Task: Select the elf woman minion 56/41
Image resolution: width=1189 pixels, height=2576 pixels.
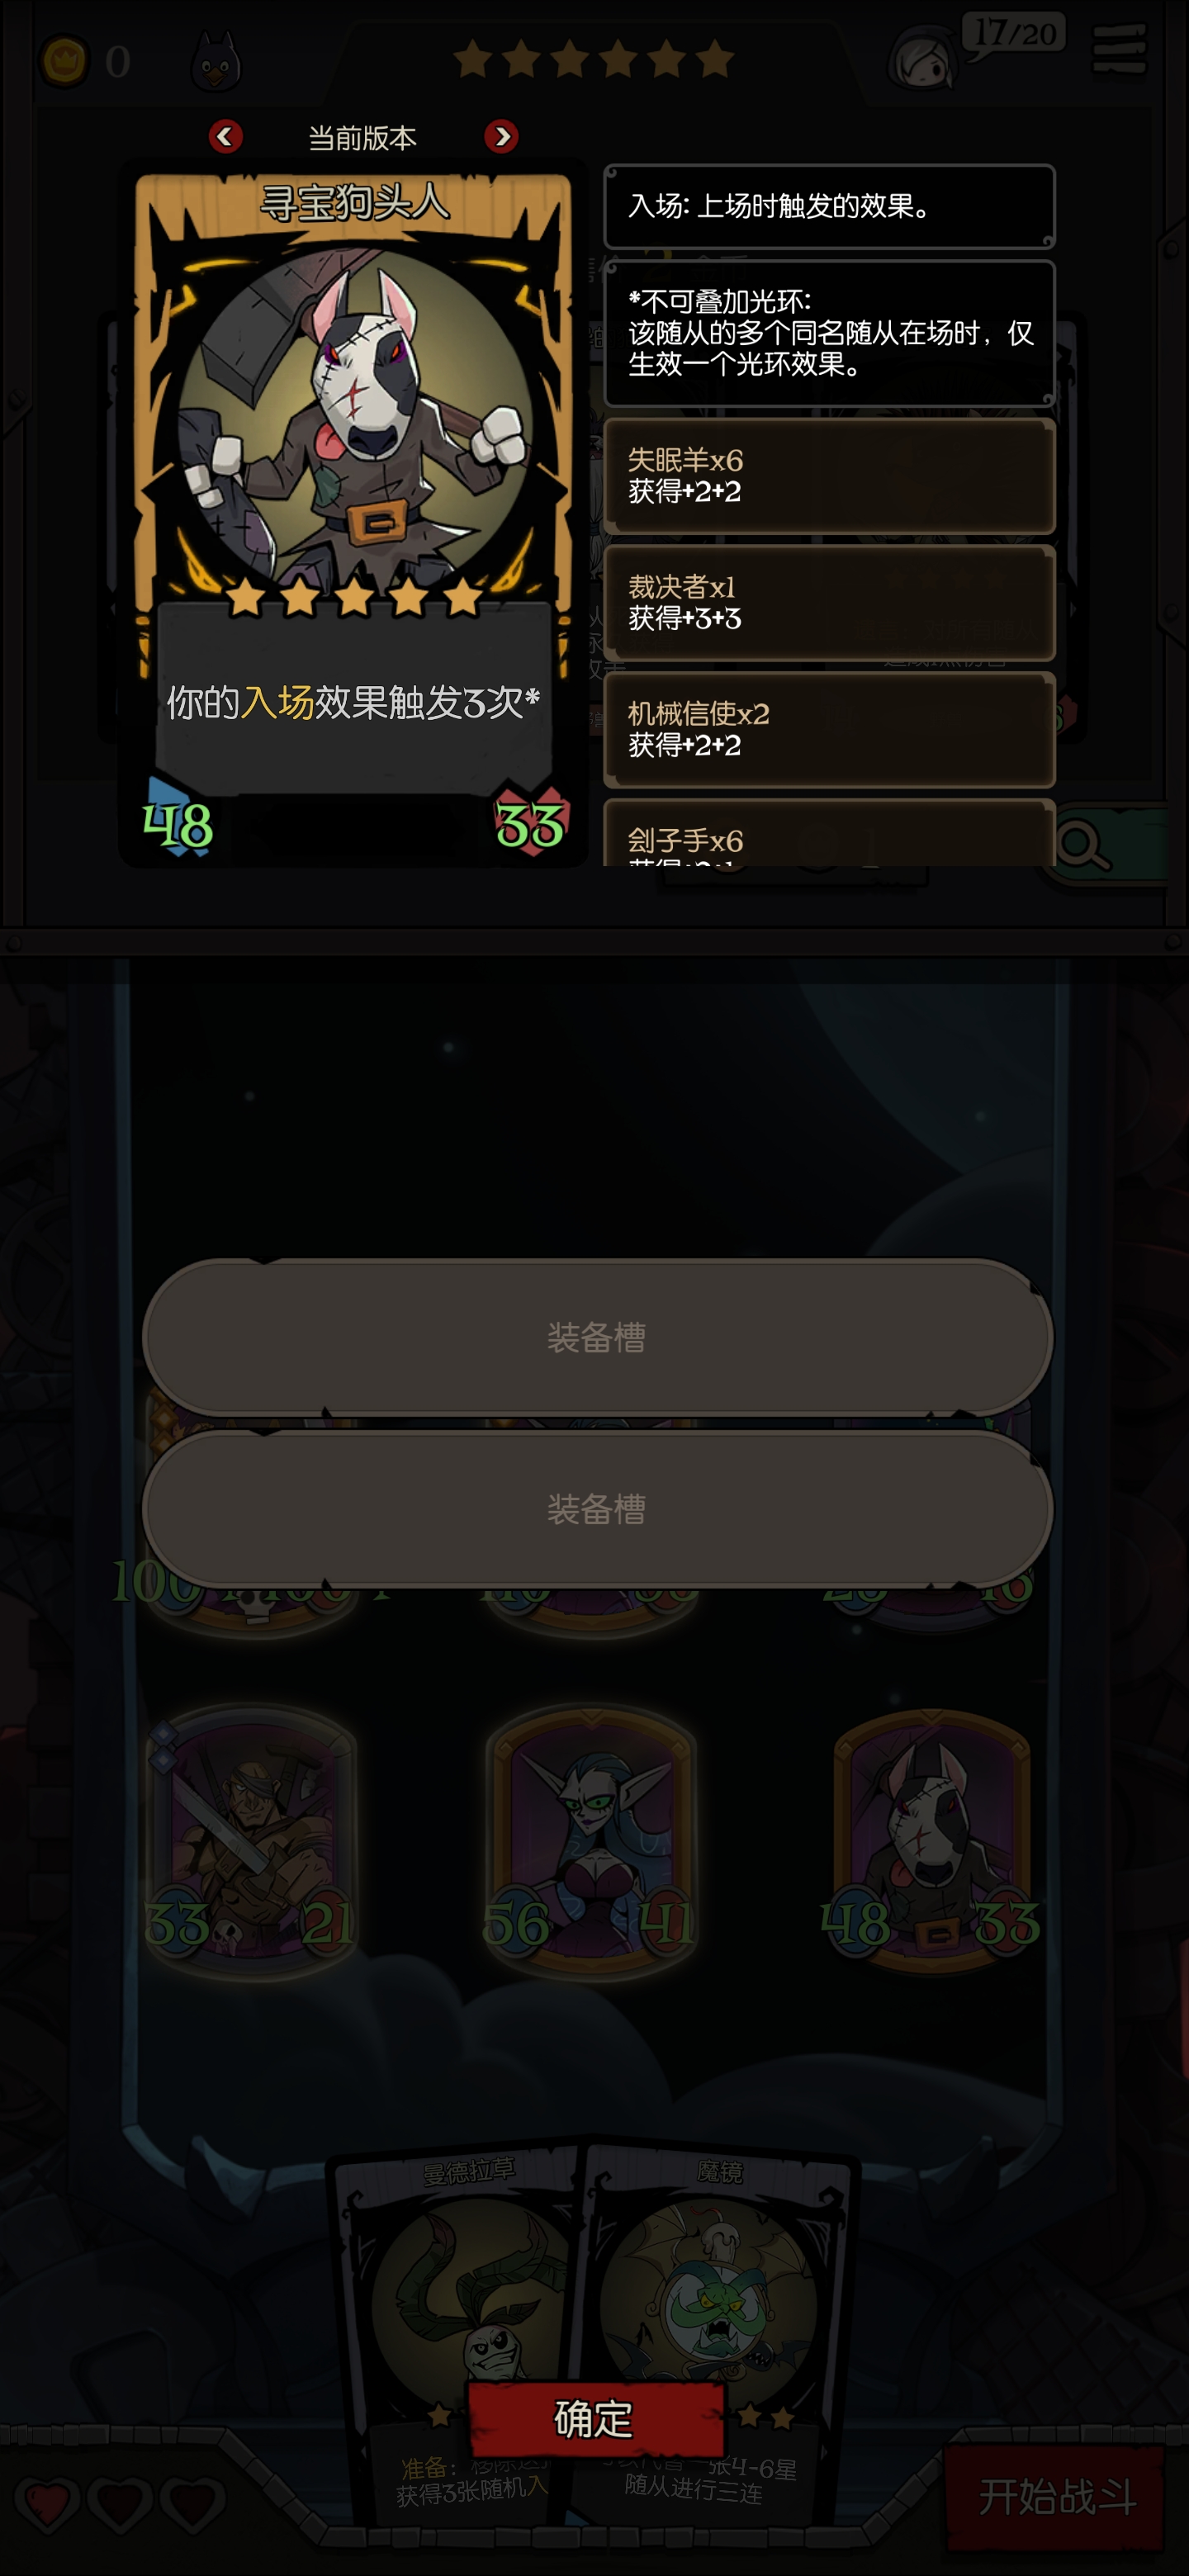Action: (590, 1840)
